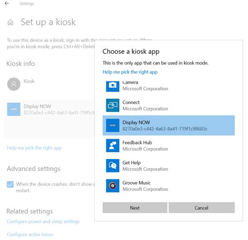Click the Cancel button
Image resolution: width=248 pixels, height=240 pixels.
pos(201,208)
